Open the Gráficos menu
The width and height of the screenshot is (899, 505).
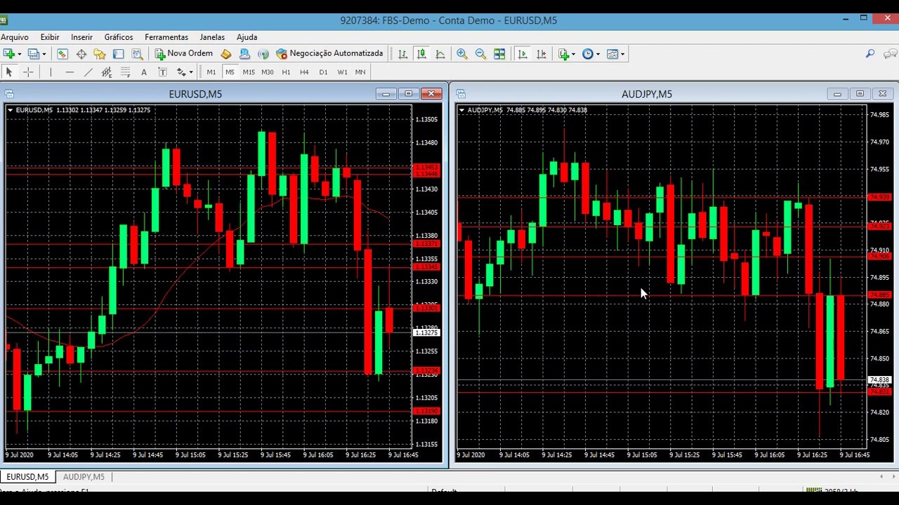click(x=119, y=37)
